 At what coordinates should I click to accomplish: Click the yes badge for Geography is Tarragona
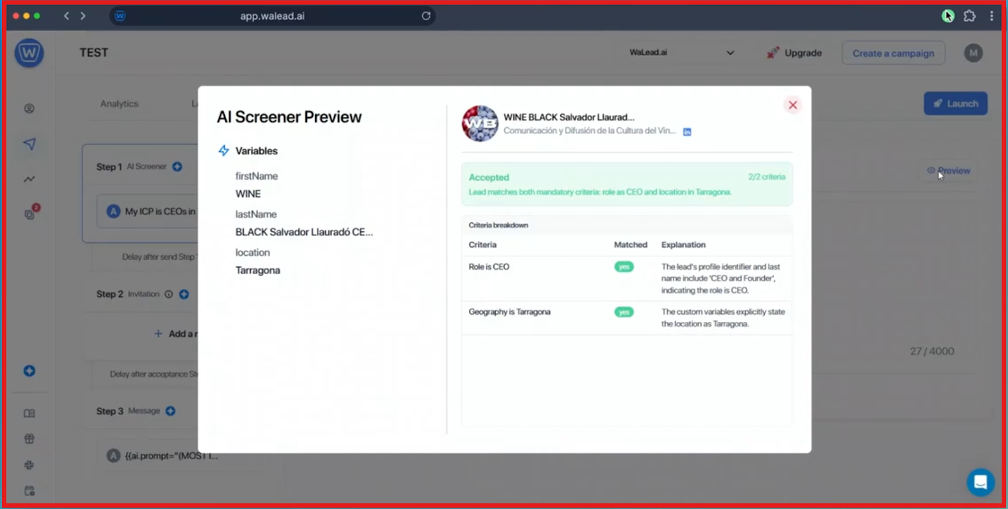pyautogui.click(x=624, y=312)
